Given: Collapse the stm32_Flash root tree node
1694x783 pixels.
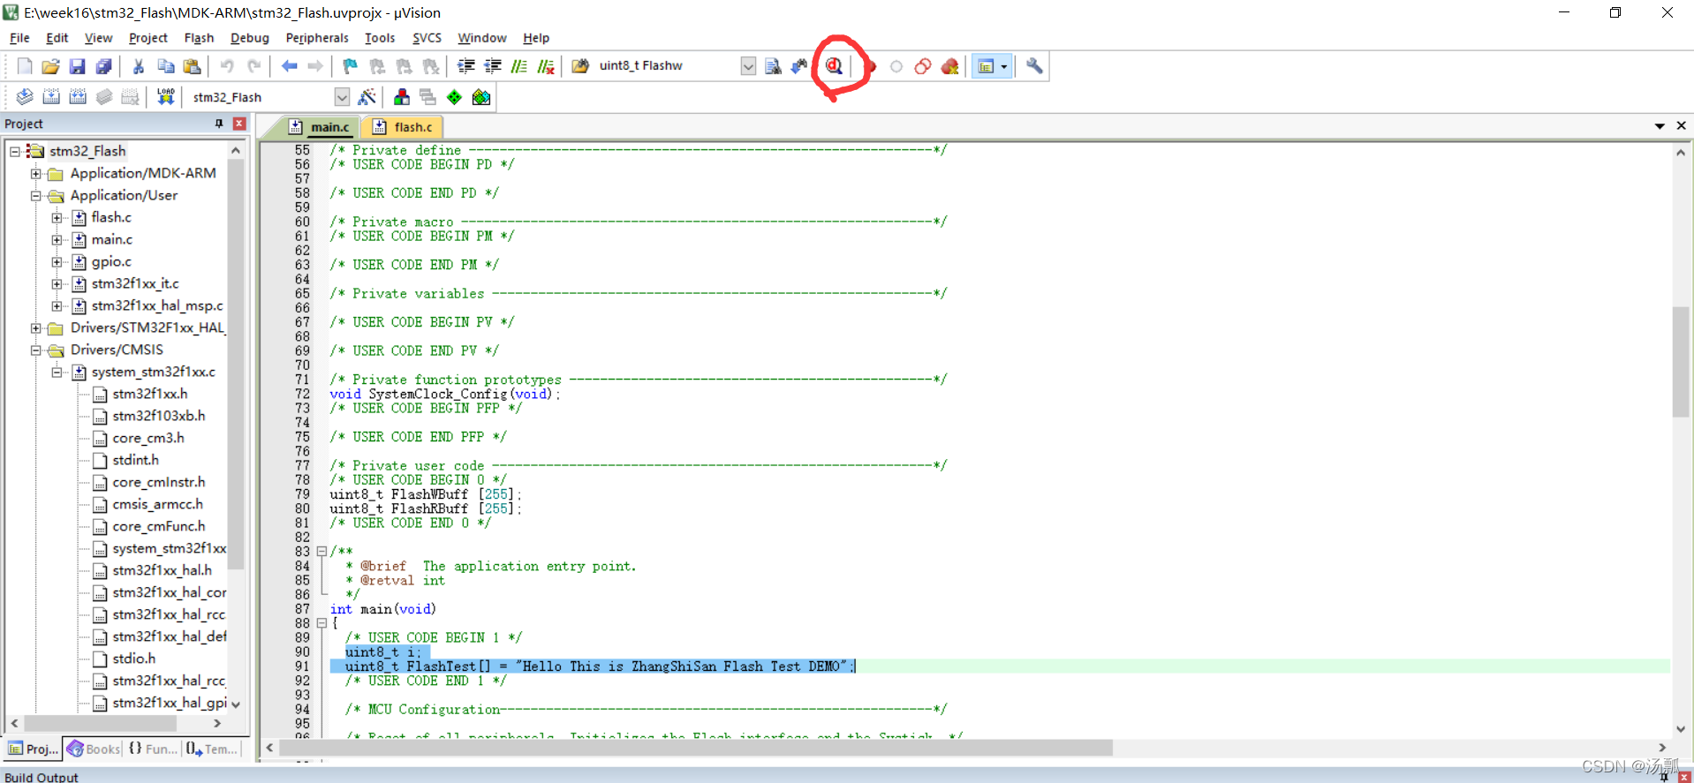Looking at the screenshot, I should pyautogui.click(x=15, y=151).
